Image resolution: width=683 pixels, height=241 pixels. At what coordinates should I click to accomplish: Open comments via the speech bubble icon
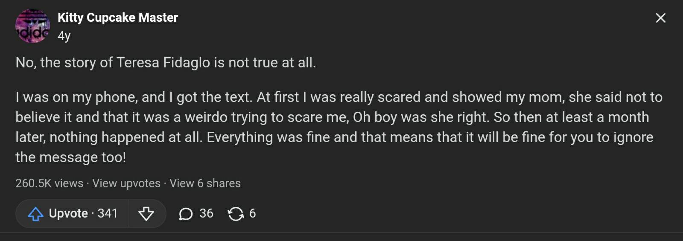(x=186, y=214)
